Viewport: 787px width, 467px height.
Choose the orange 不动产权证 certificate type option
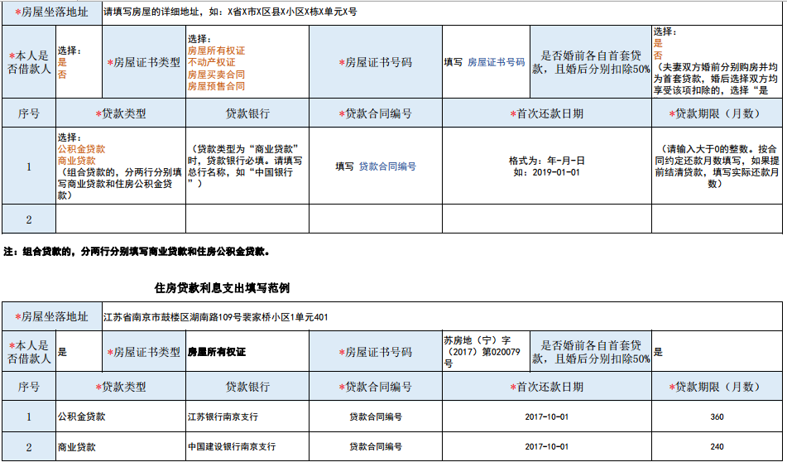[x=211, y=62]
